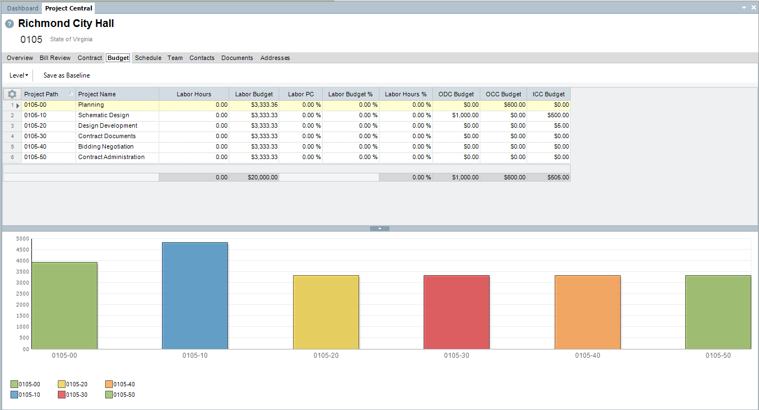Go to the Addresses tab
759x410 pixels.
[275, 58]
